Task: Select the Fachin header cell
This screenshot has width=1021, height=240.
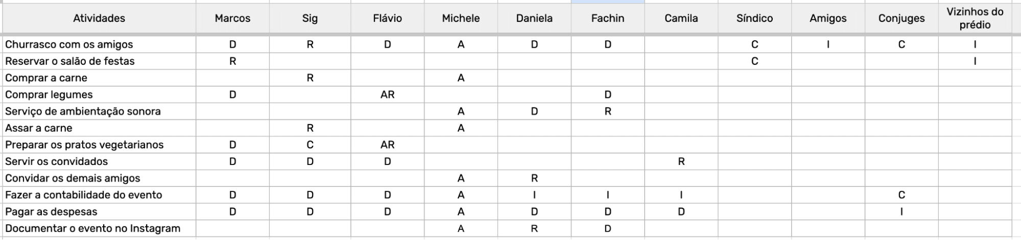Action: (608, 18)
